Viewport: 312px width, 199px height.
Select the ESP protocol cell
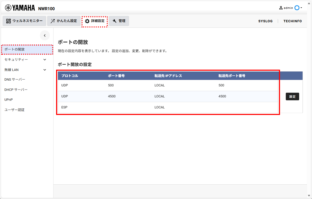64,107
